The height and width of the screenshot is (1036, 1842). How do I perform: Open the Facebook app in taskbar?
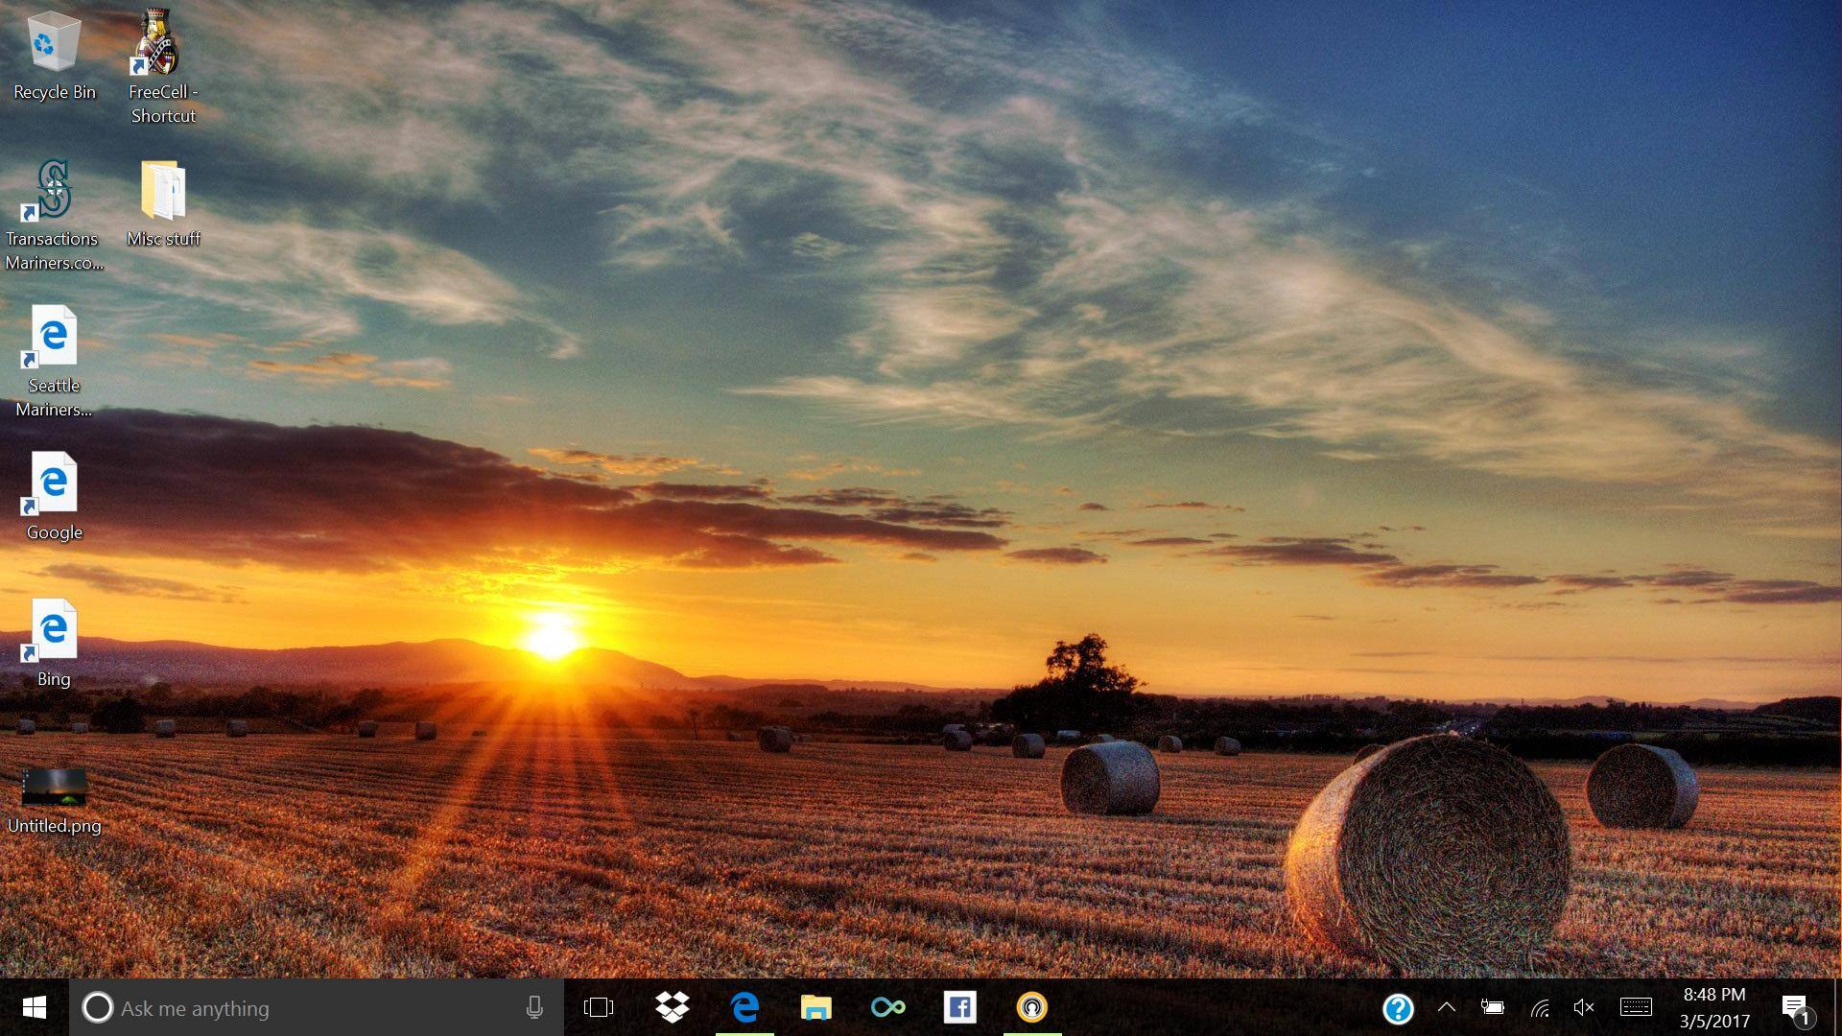click(959, 1007)
